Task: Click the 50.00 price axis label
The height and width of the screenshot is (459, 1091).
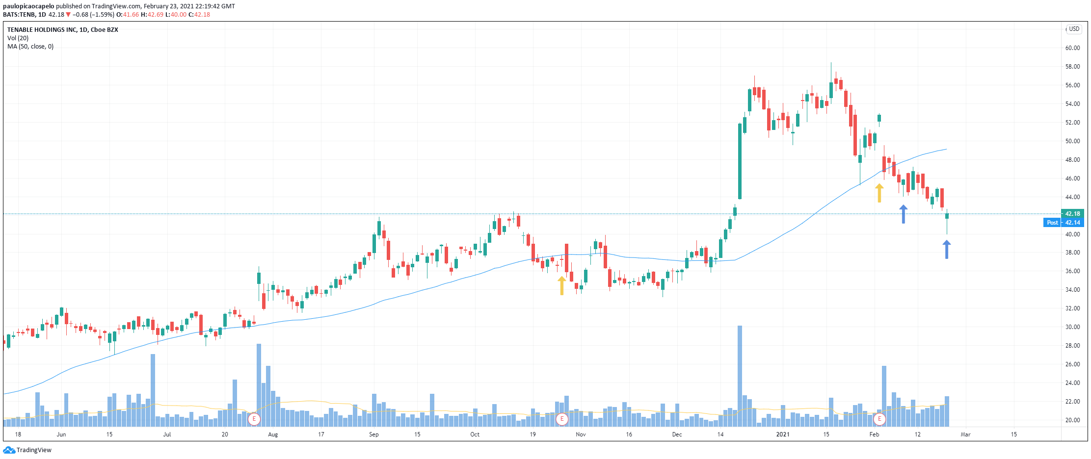Action: point(1072,141)
